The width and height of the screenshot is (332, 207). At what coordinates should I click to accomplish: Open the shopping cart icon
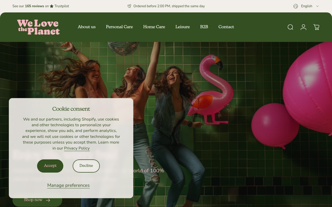point(316,27)
